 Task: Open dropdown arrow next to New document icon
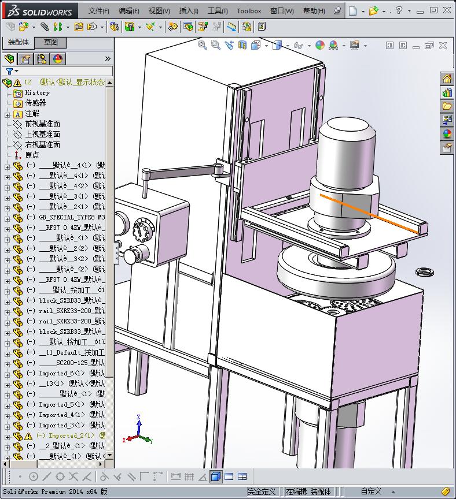[x=363, y=12]
